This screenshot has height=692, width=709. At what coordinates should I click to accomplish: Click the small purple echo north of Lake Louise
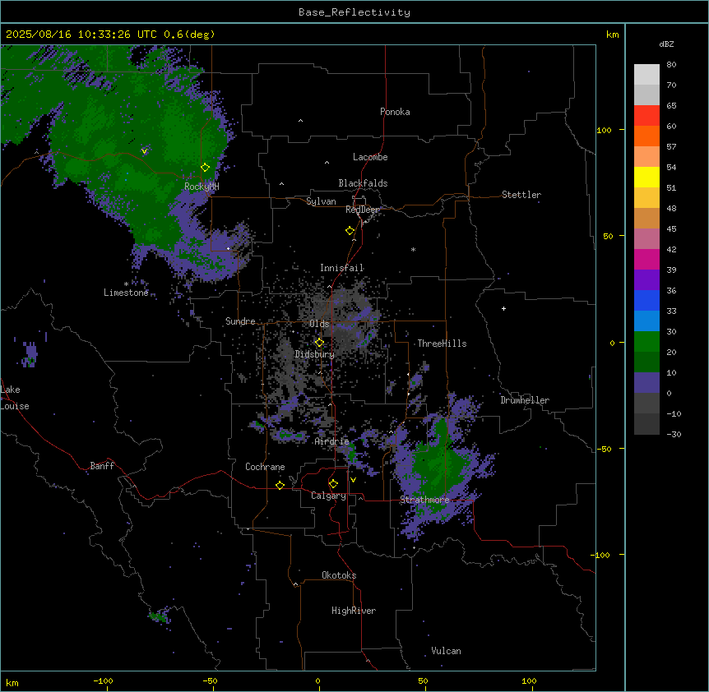pyautogui.click(x=30, y=353)
